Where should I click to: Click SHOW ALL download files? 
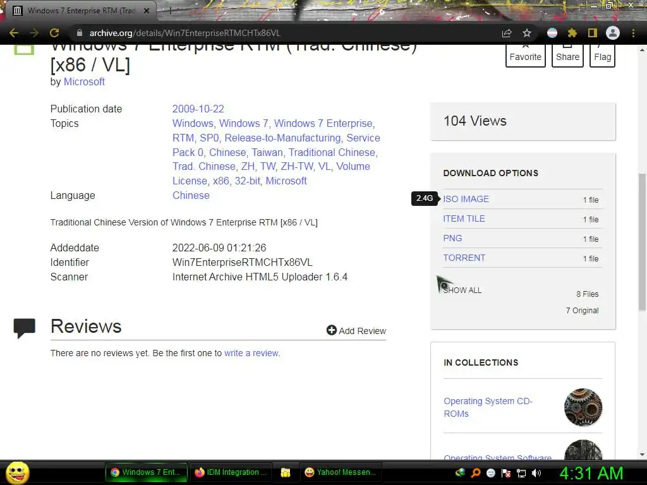(x=462, y=290)
